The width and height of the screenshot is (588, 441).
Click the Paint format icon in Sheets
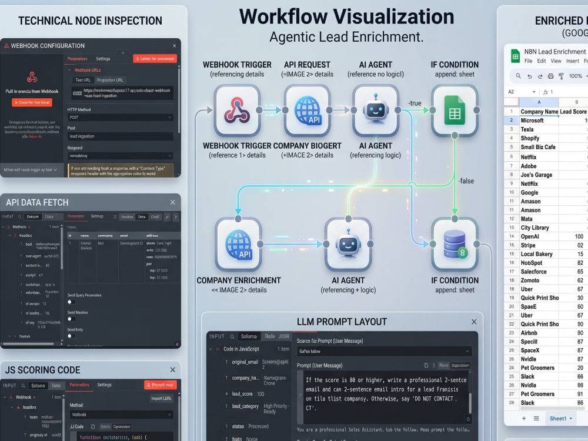coord(561,76)
